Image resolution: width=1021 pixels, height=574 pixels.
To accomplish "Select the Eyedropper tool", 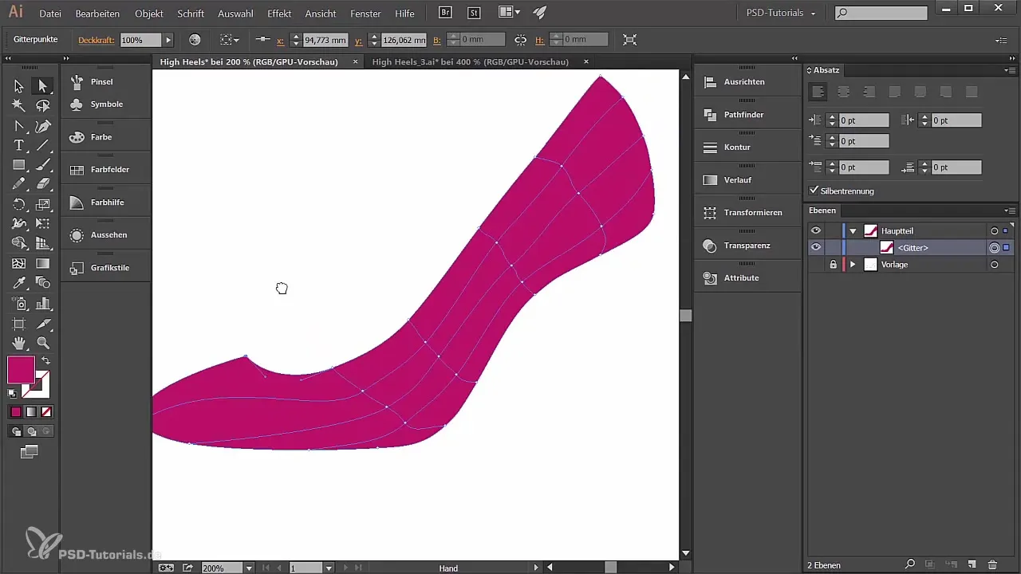I will 18,283.
